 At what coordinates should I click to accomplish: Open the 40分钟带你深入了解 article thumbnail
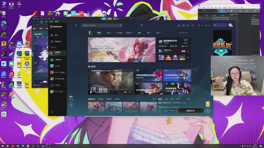click(177, 75)
